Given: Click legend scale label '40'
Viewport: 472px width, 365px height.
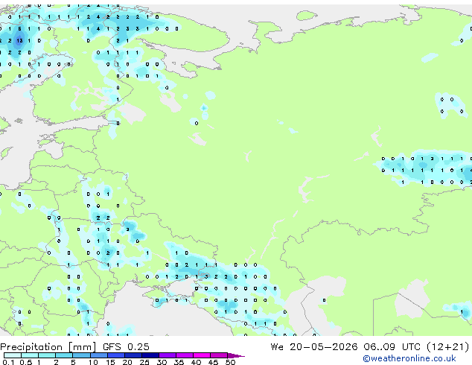Looking at the screenshot, I should pyautogui.click(x=196, y=362).
